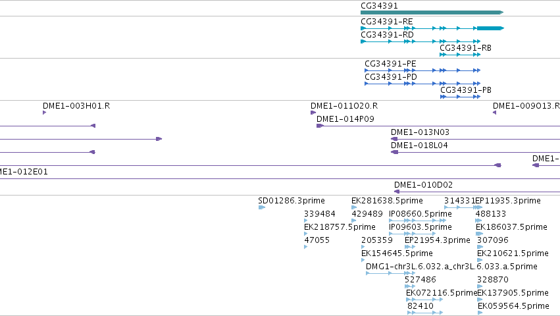Click the CG34391-PE protein label
The image size is (560, 316).
[390, 64]
